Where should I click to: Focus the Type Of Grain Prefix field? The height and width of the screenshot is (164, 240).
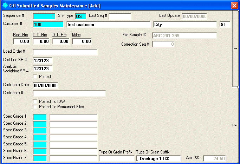click(116, 159)
